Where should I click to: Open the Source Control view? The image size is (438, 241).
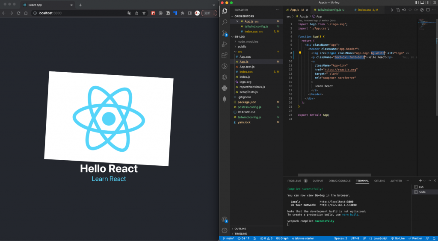(225, 33)
